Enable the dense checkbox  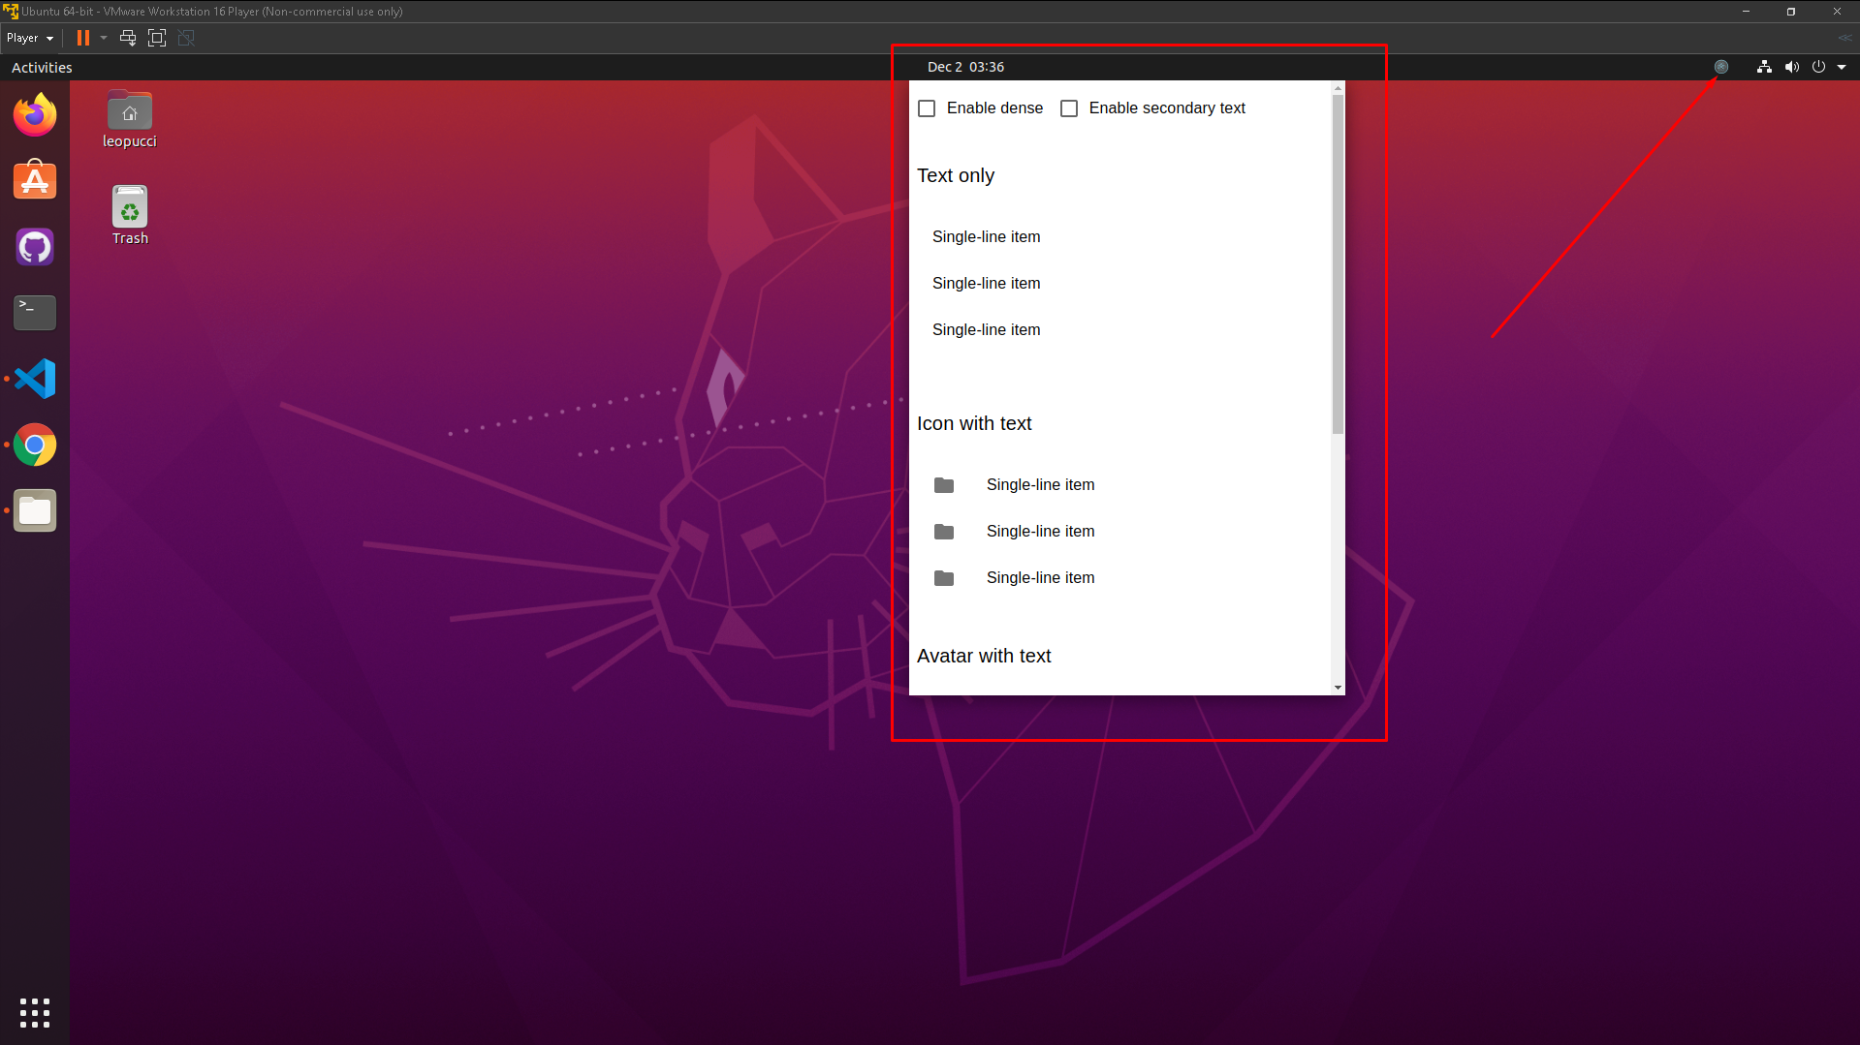coord(927,108)
